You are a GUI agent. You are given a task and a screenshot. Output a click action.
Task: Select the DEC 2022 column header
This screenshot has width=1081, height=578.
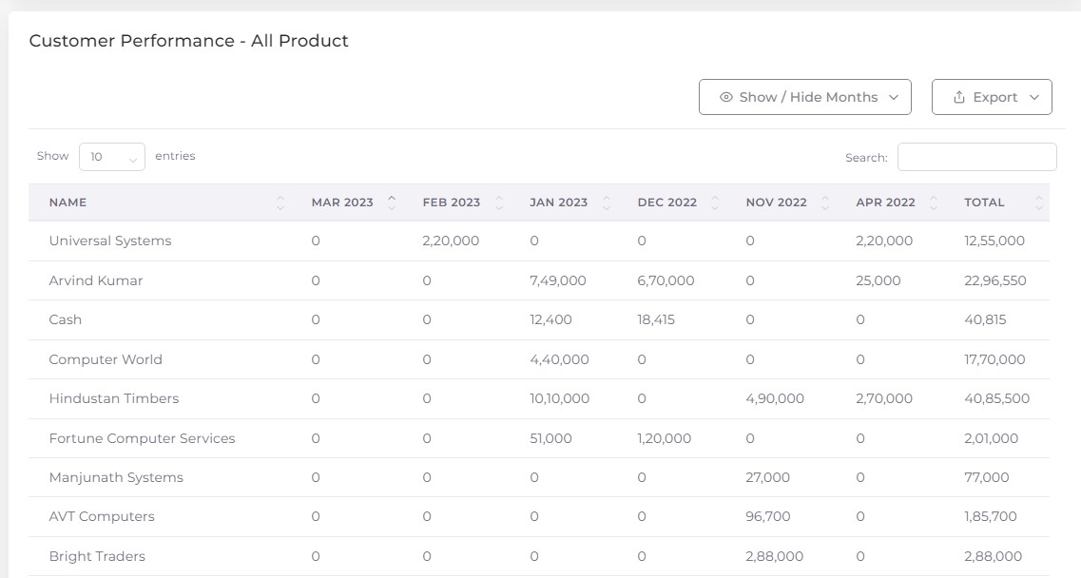(x=668, y=202)
